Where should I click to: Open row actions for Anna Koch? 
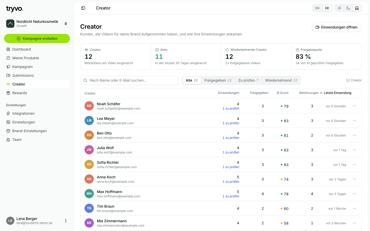tap(354, 179)
